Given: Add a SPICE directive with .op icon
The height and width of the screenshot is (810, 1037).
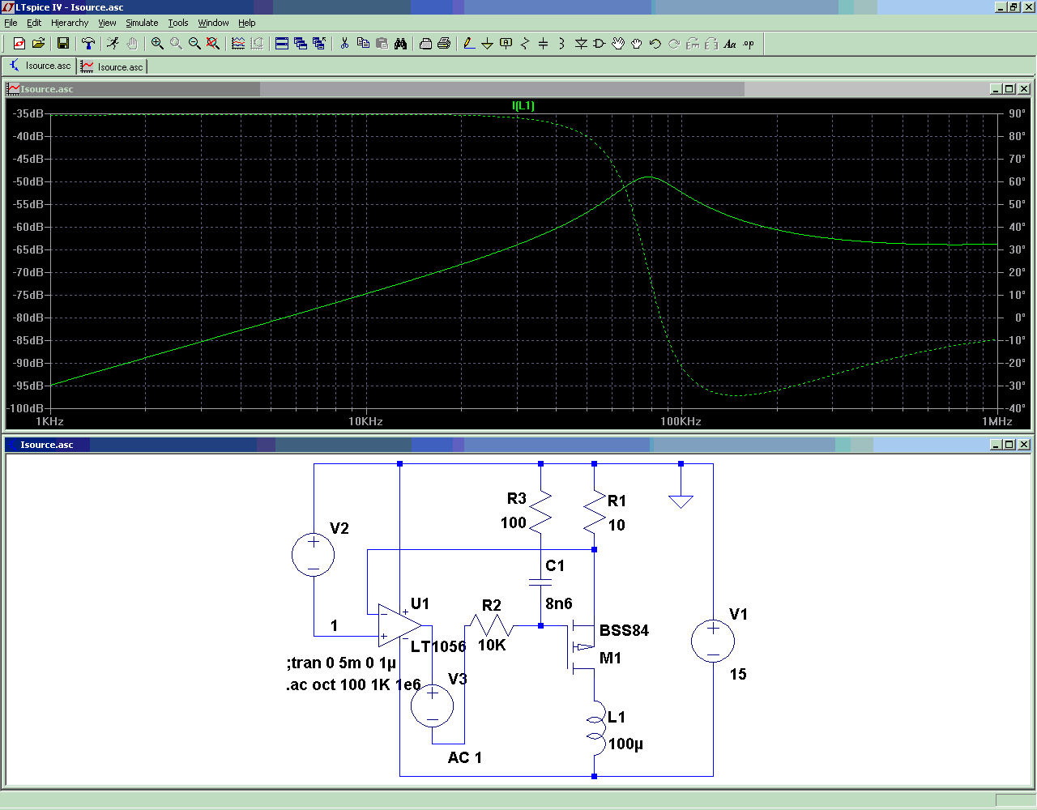Looking at the screenshot, I should pos(749,44).
